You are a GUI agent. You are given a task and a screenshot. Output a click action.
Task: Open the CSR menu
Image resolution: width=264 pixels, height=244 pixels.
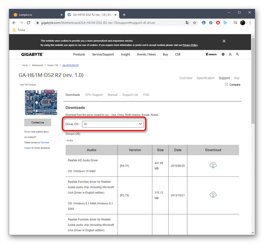[x=178, y=55]
